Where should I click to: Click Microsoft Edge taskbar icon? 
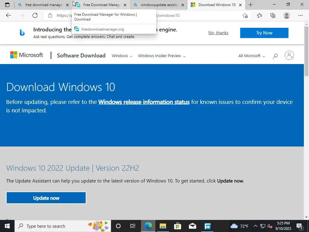point(148,226)
